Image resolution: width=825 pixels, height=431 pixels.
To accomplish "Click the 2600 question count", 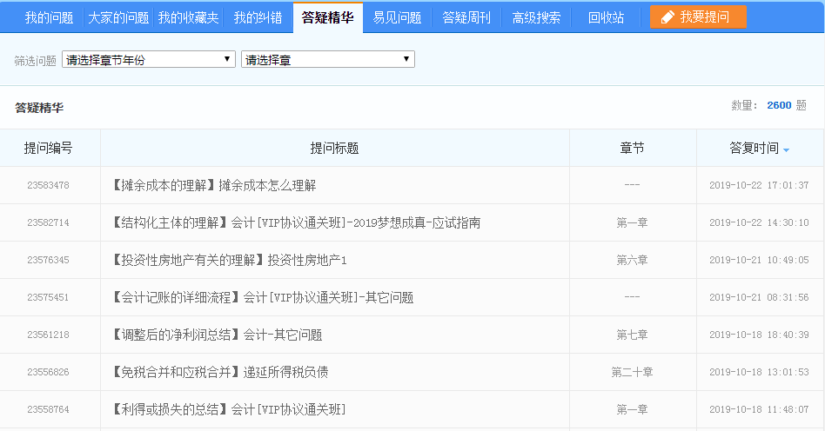I will [779, 106].
